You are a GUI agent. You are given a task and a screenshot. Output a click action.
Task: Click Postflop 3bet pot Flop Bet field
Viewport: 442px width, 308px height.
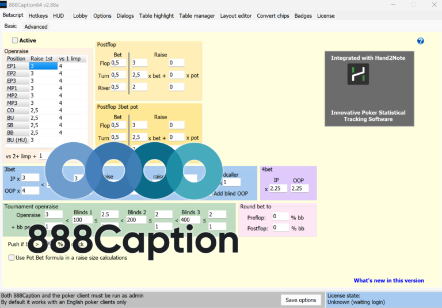coord(119,125)
